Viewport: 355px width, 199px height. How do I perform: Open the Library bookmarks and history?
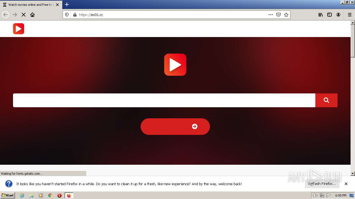coord(321,15)
